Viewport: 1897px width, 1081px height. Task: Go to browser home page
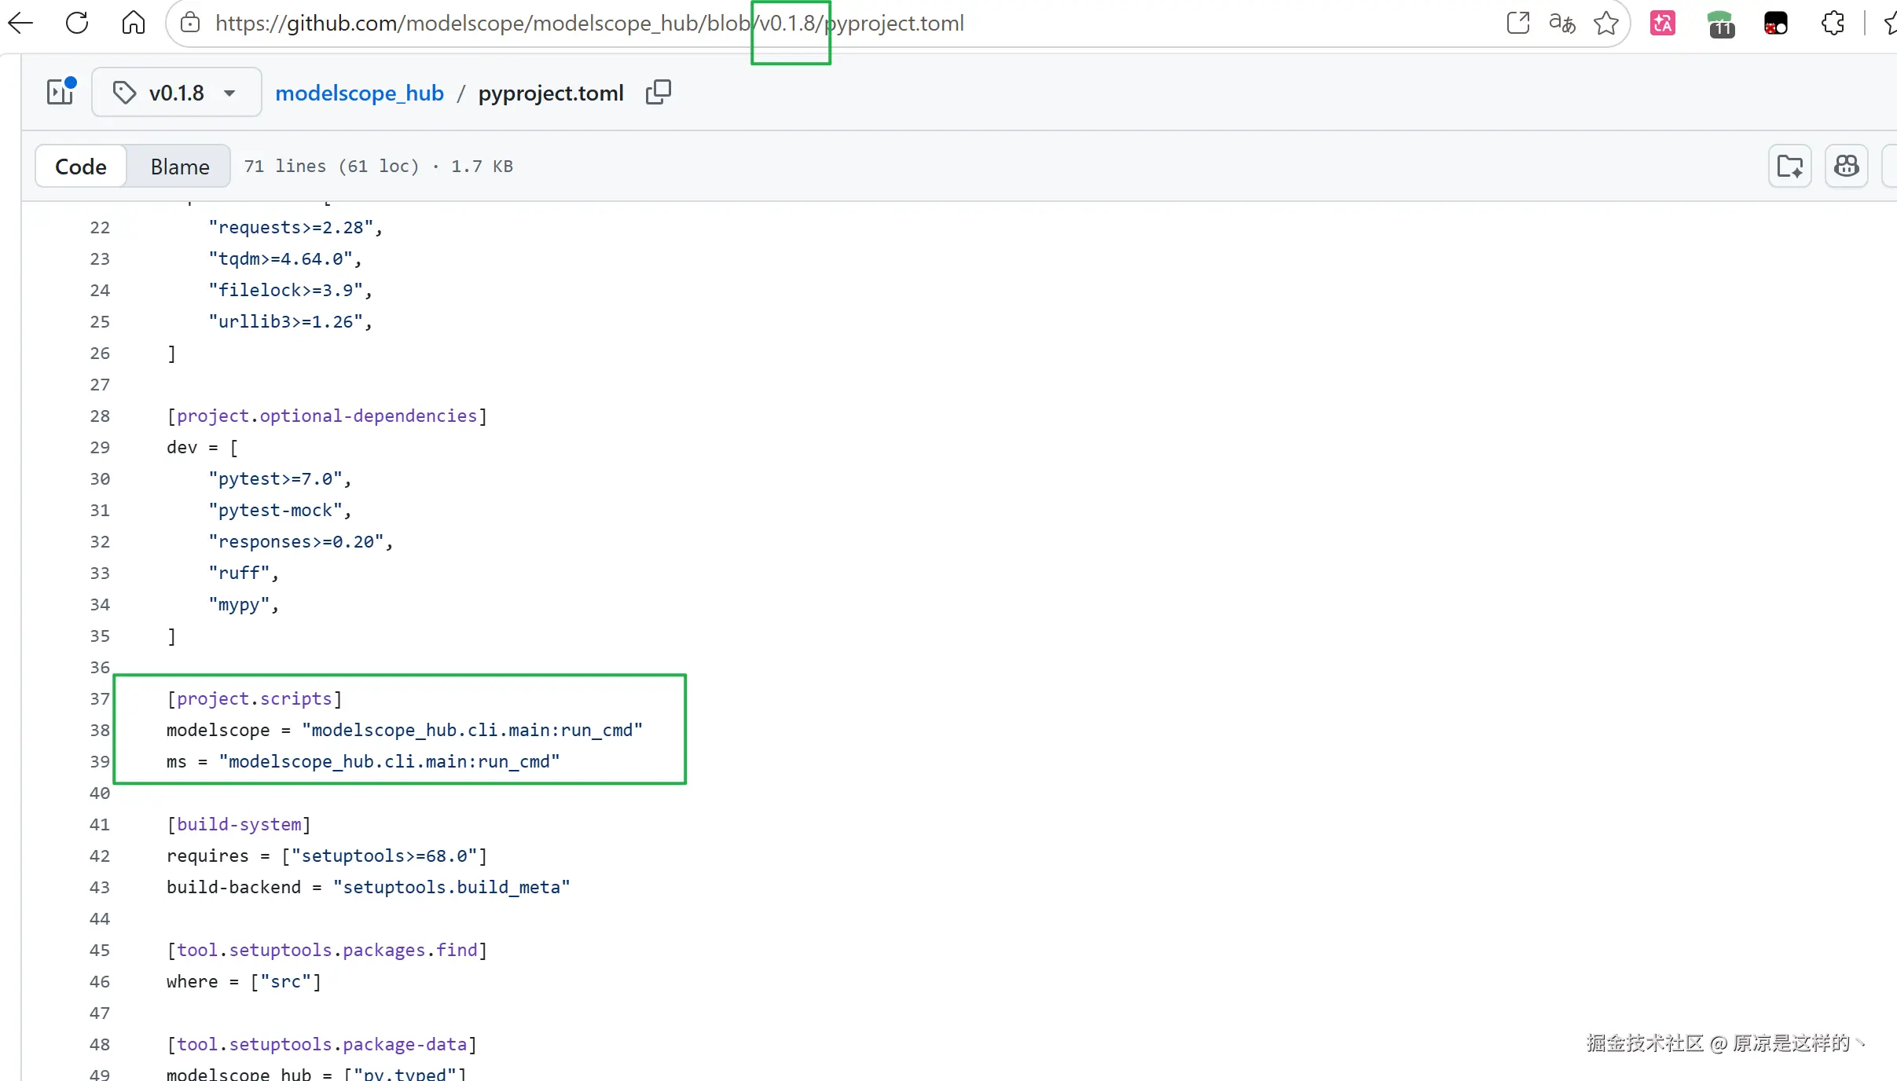click(x=134, y=23)
